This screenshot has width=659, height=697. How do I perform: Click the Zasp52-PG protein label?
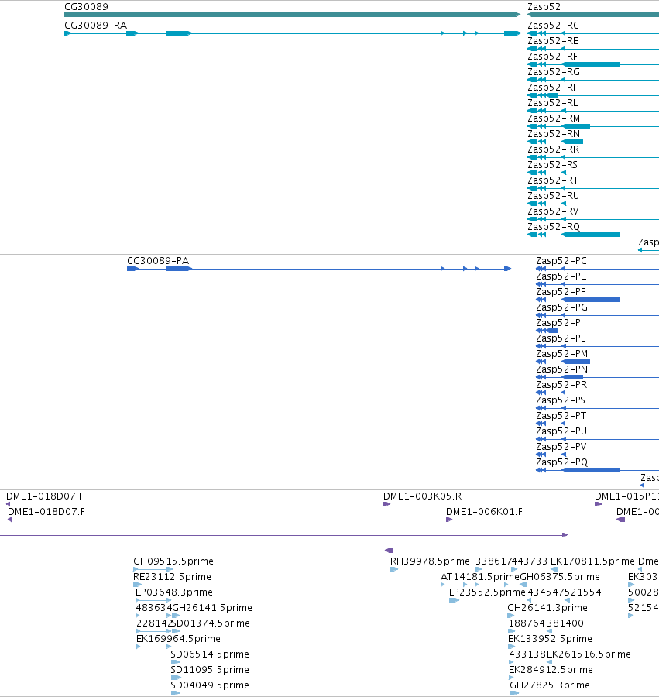(x=561, y=307)
